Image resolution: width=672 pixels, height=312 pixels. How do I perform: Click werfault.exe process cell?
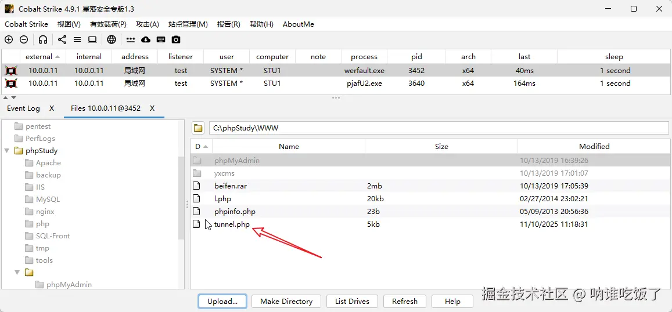click(364, 71)
